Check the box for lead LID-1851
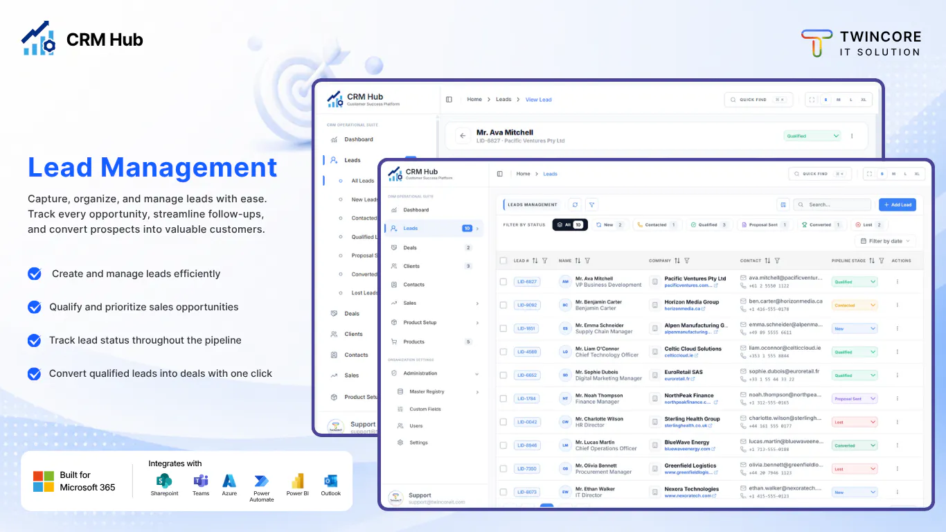The height and width of the screenshot is (532, 946). (503, 328)
